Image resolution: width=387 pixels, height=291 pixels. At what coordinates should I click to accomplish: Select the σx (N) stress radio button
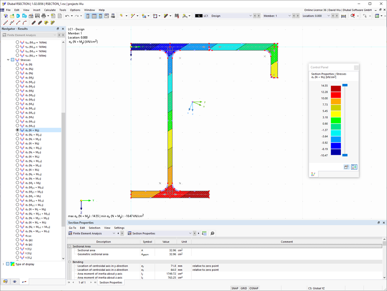[17, 64]
